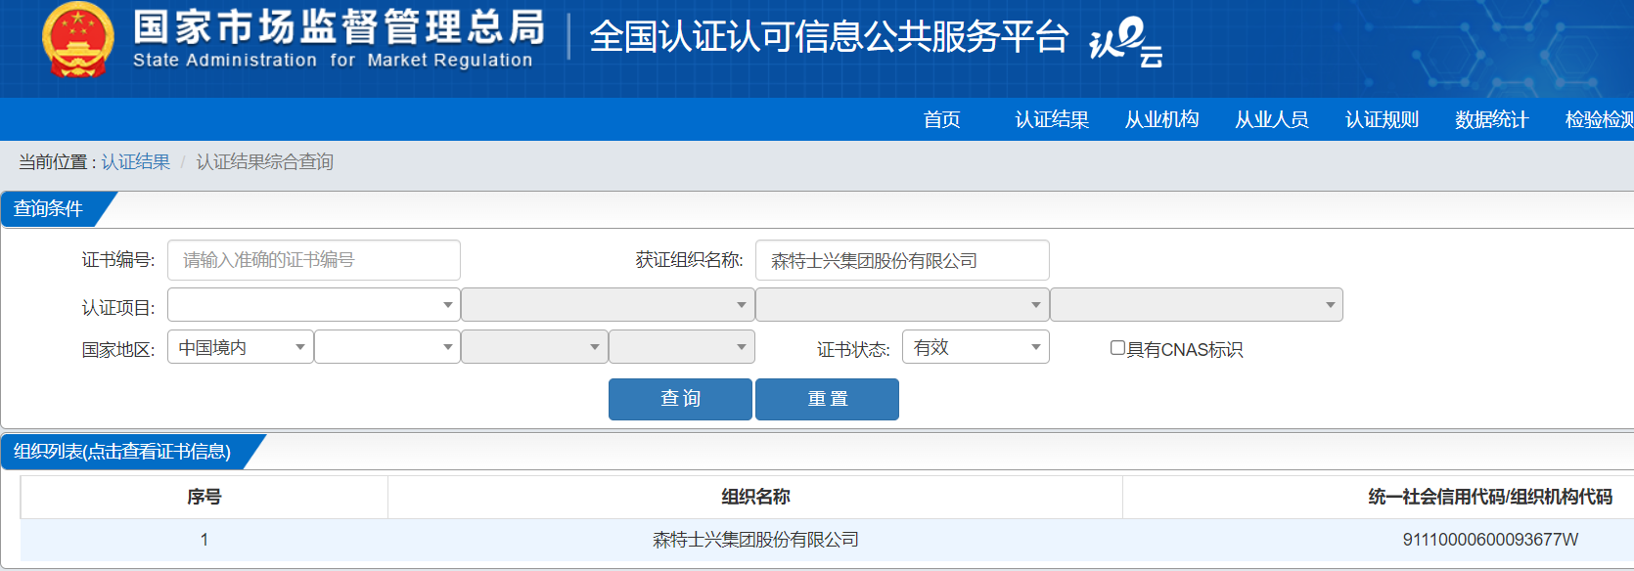Click the 国家市场监督管理总局 title text
The width and height of the screenshot is (1634, 571).
click(340, 27)
